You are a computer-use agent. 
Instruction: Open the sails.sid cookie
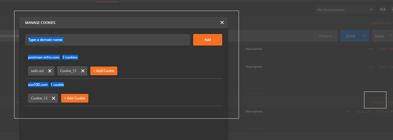(37, 71)
